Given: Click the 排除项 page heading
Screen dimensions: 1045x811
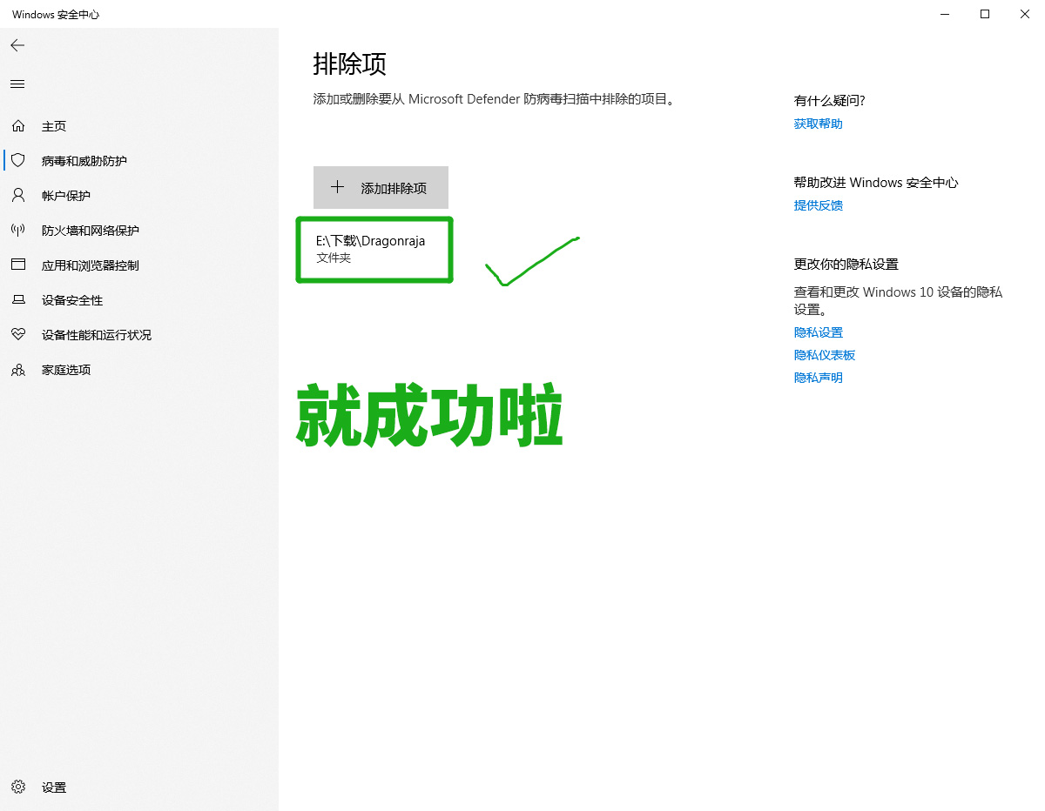Looking at the screenshot, I should pyautogui.click(x=349, y=64).
